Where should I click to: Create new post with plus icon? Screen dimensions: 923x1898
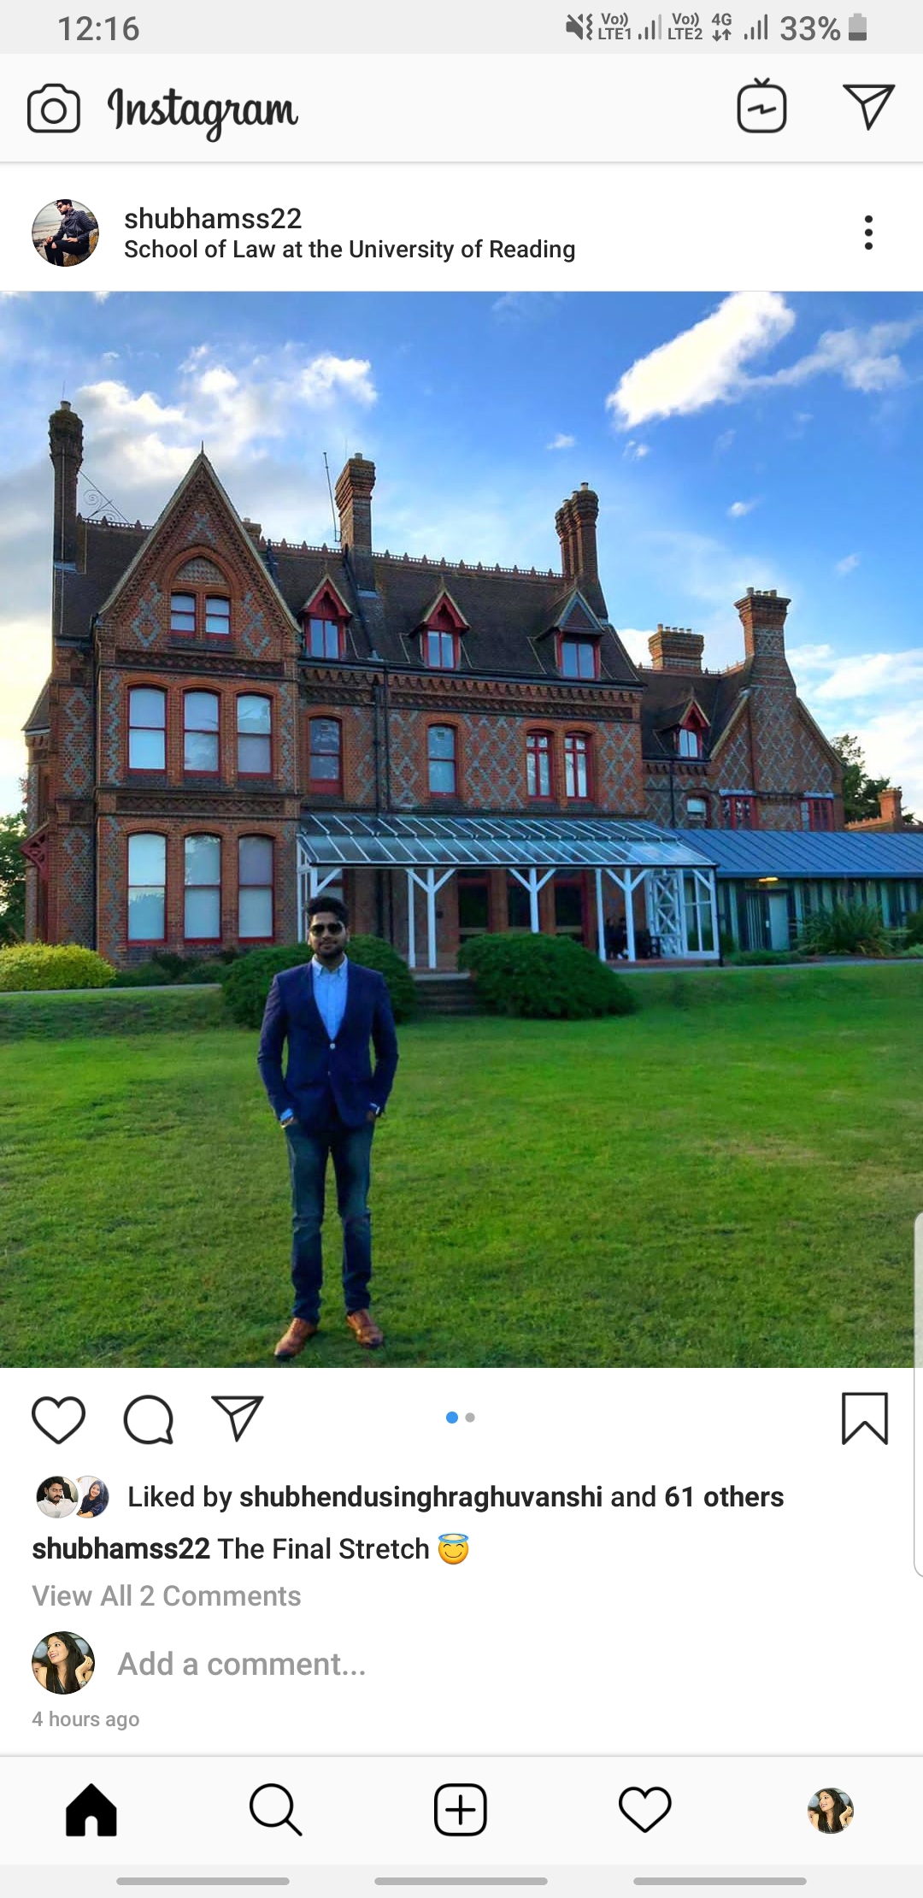pos(461,1810)
